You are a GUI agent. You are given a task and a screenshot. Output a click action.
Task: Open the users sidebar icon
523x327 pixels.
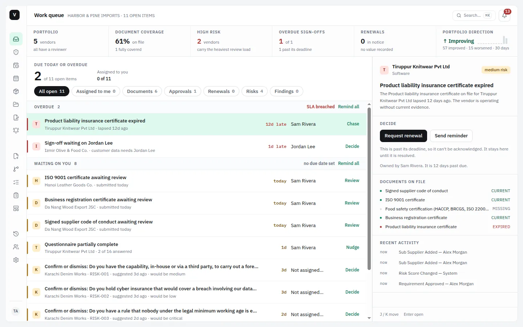coord(16,247)
